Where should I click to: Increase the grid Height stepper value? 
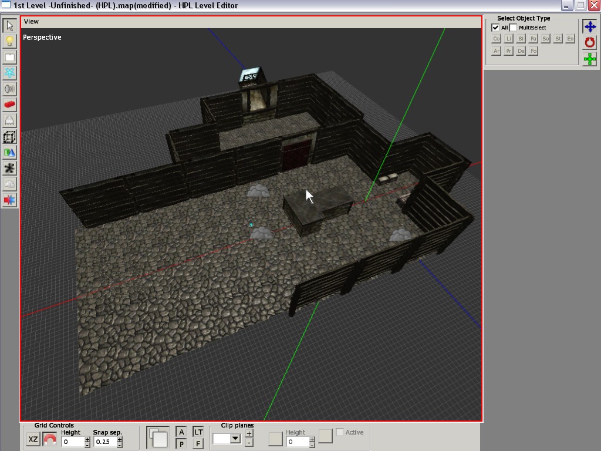click(87, 439)
